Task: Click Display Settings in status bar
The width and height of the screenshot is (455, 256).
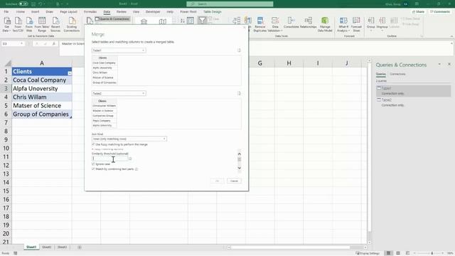Action: 368,253
